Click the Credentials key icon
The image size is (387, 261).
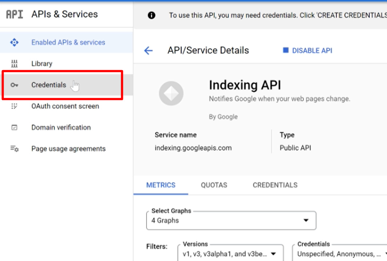(14, 85)
